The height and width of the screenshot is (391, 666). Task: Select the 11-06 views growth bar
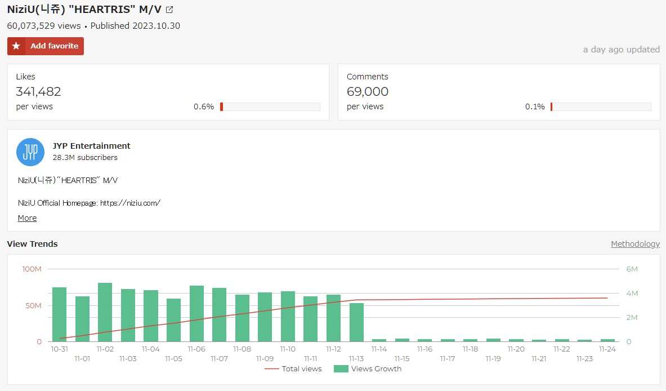pyautogui.click(x=196, y=314)
